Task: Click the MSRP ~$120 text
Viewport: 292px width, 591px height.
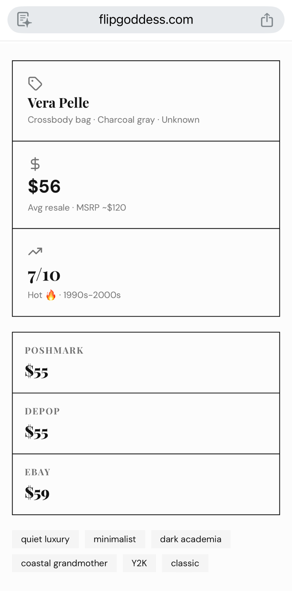Action: (101, 207)
